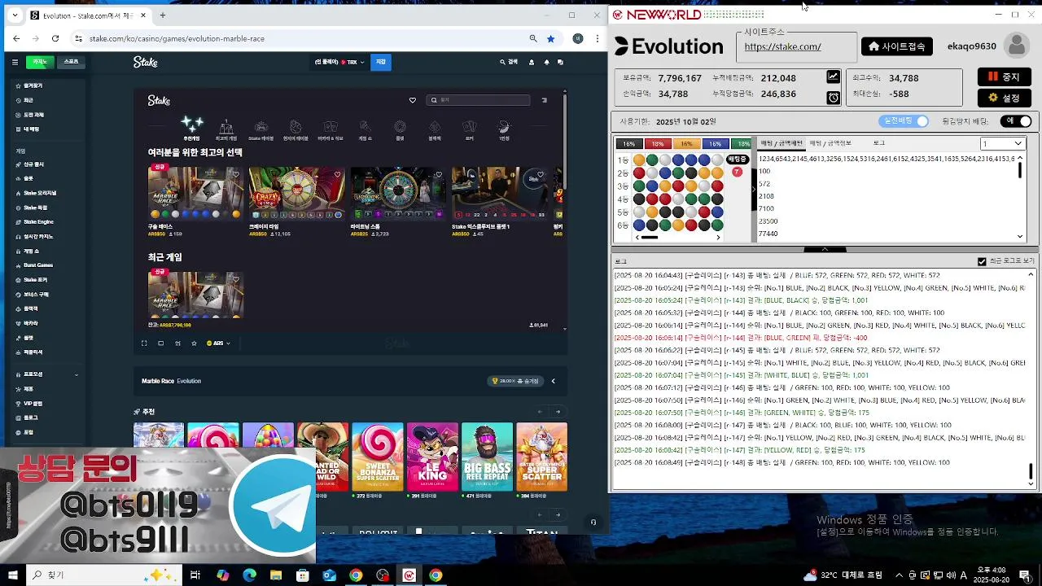Collapse the upper panel with the black handle
Image resolution: width=1042 pixels, height=586 pixels.
pyautogui.click(x=825, y=249)
